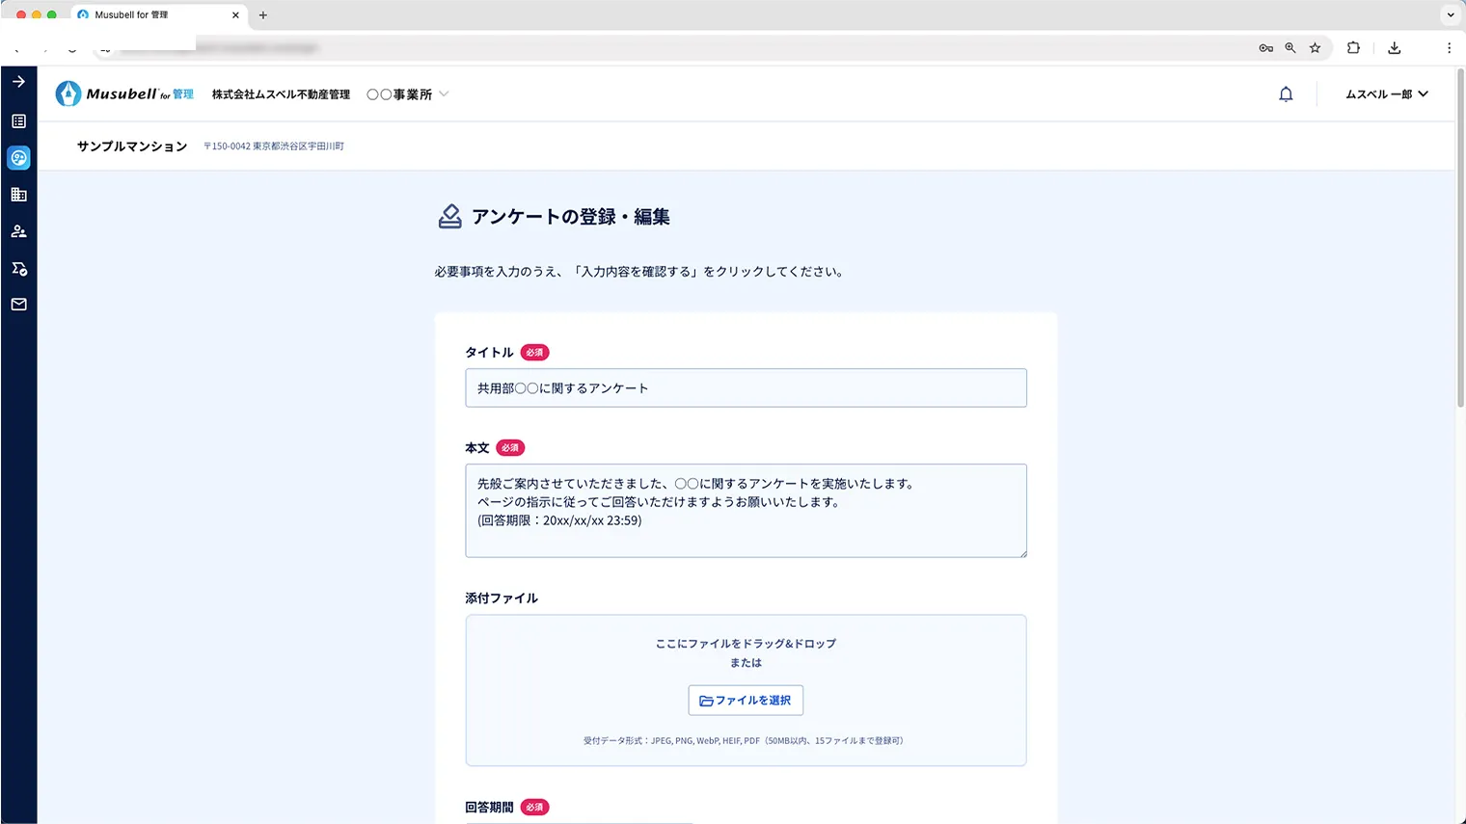Click the residents icon in the left sidebar
This screenshot has height=824, width=1466.
pyautogui.click(x=18, y=230)
